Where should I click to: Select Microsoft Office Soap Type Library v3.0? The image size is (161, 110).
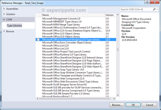click(76, 69)
